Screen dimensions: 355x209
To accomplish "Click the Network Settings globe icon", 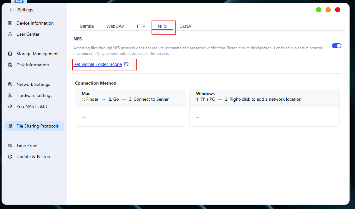I will click(10, 84).
